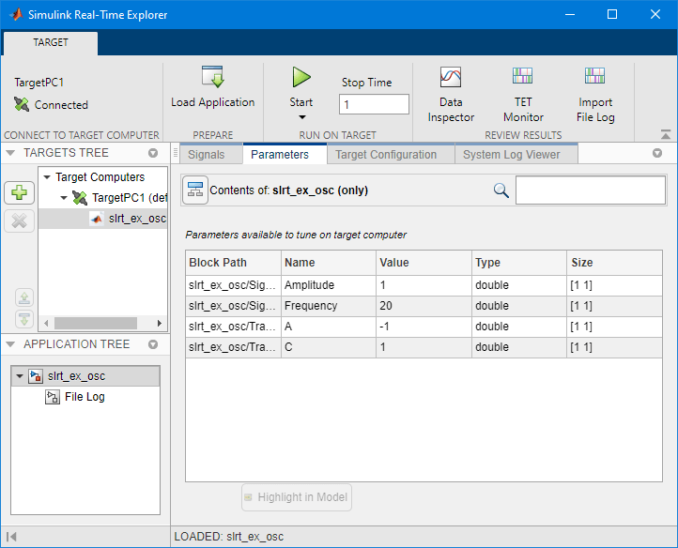Viewport: 678px width, 548px height.
Task: Open the Data Inspector
Action: pos(451,77)
